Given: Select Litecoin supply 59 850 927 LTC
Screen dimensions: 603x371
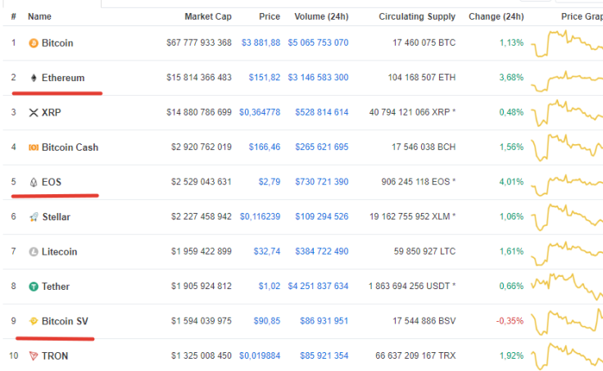Looking at the screenshot, I should [x=424, y=251].
